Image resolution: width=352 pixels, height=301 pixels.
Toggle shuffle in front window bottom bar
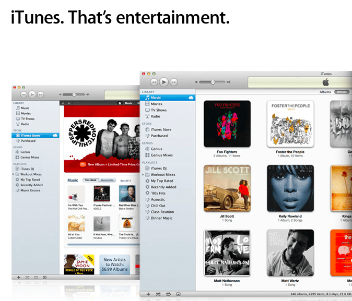pos(158,294)
